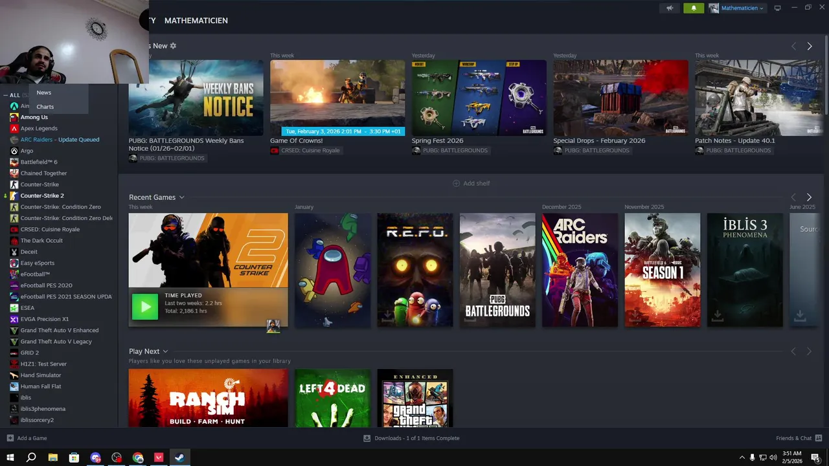829x466 pixels.
Task: Click the friend avatar on Counter-Strike 2 card
Action: pos(273,326)
